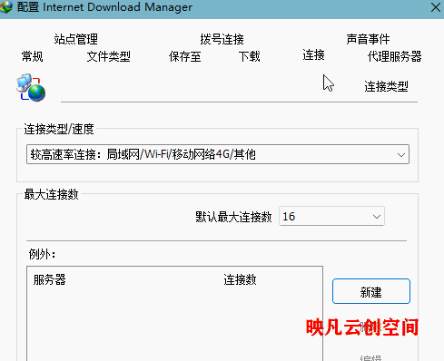Open the 代理服务器 tab
The image size is (444, 361).
(x=394, y=56)
